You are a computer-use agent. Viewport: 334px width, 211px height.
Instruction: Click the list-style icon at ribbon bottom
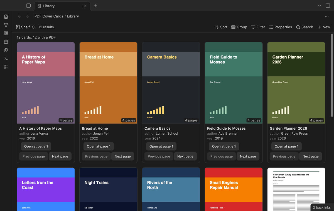click(x=6, y=67)
